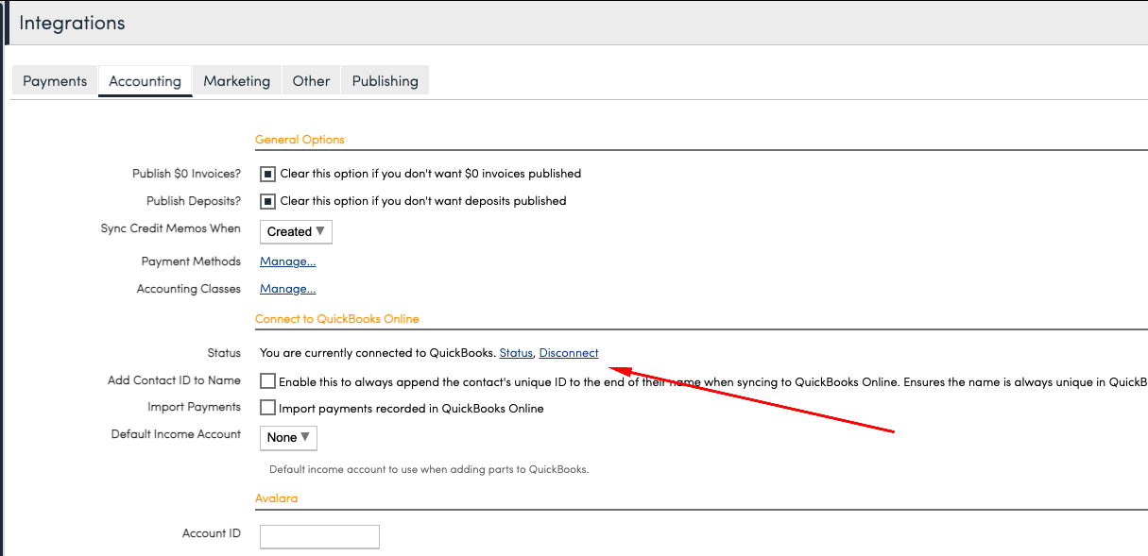Select the Accounting tab
This screenshot has width=1148, height=556.
145,81
